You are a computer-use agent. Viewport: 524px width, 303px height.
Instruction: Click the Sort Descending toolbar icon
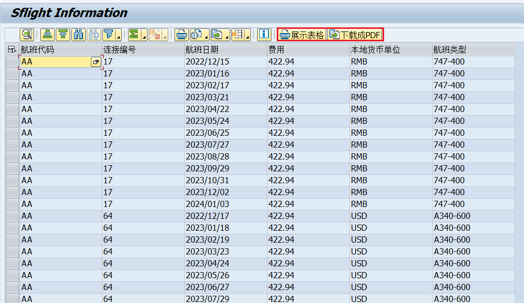63,35
